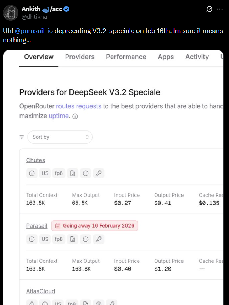Click the Grok icon on the tweet

210,9
